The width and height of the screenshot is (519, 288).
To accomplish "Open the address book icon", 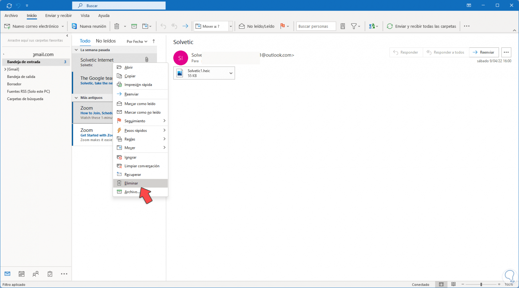I will tap(343, 26).
